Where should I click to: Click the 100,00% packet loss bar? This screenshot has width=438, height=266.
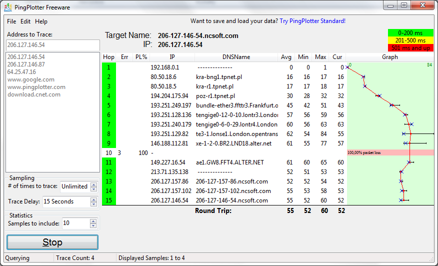pos(390,152)
